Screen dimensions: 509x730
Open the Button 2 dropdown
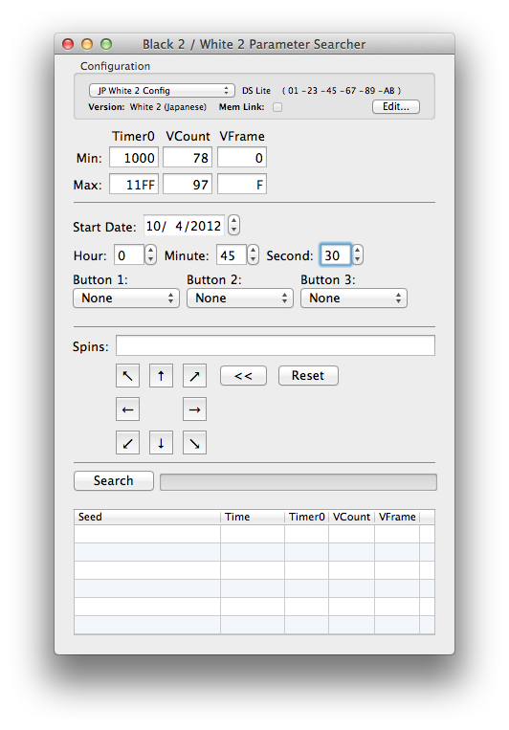240,298
